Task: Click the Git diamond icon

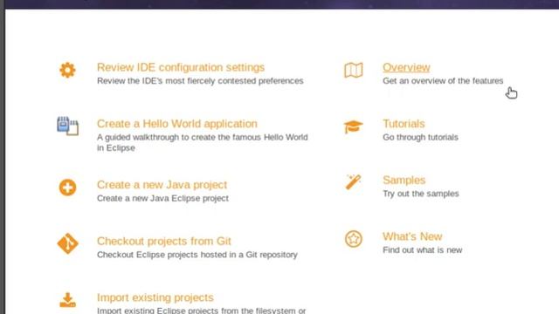Action: (67, 244)
